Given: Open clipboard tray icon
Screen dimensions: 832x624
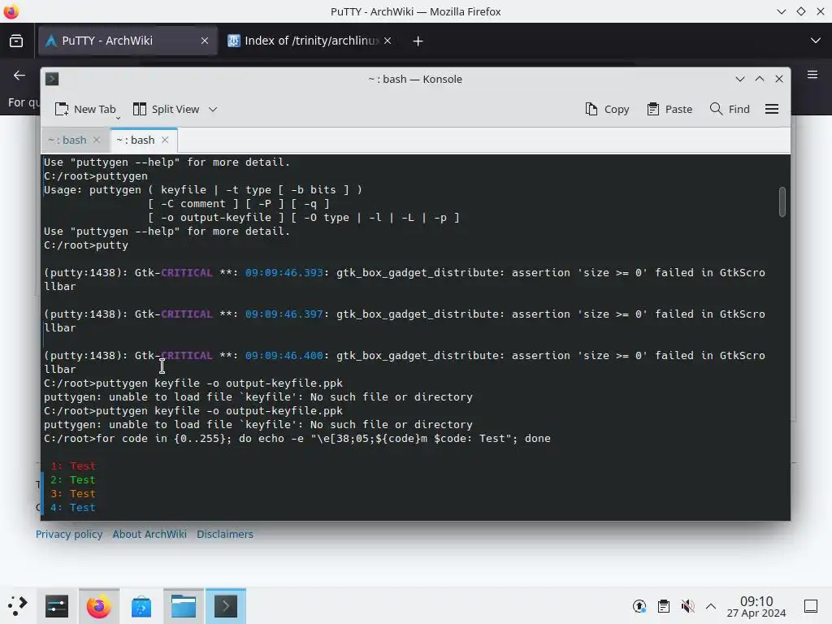Looking at the screenshot, I should (663, 606).
